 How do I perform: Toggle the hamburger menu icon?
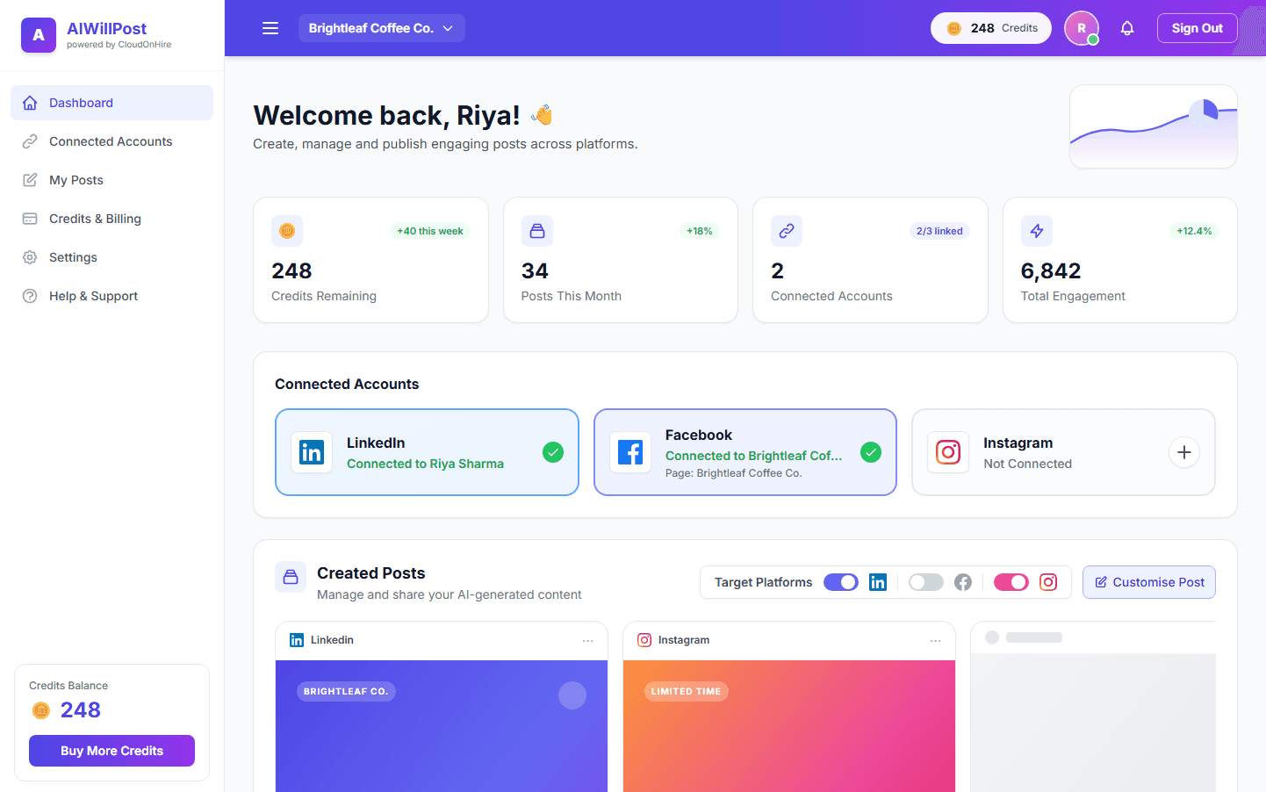(270, 28)
